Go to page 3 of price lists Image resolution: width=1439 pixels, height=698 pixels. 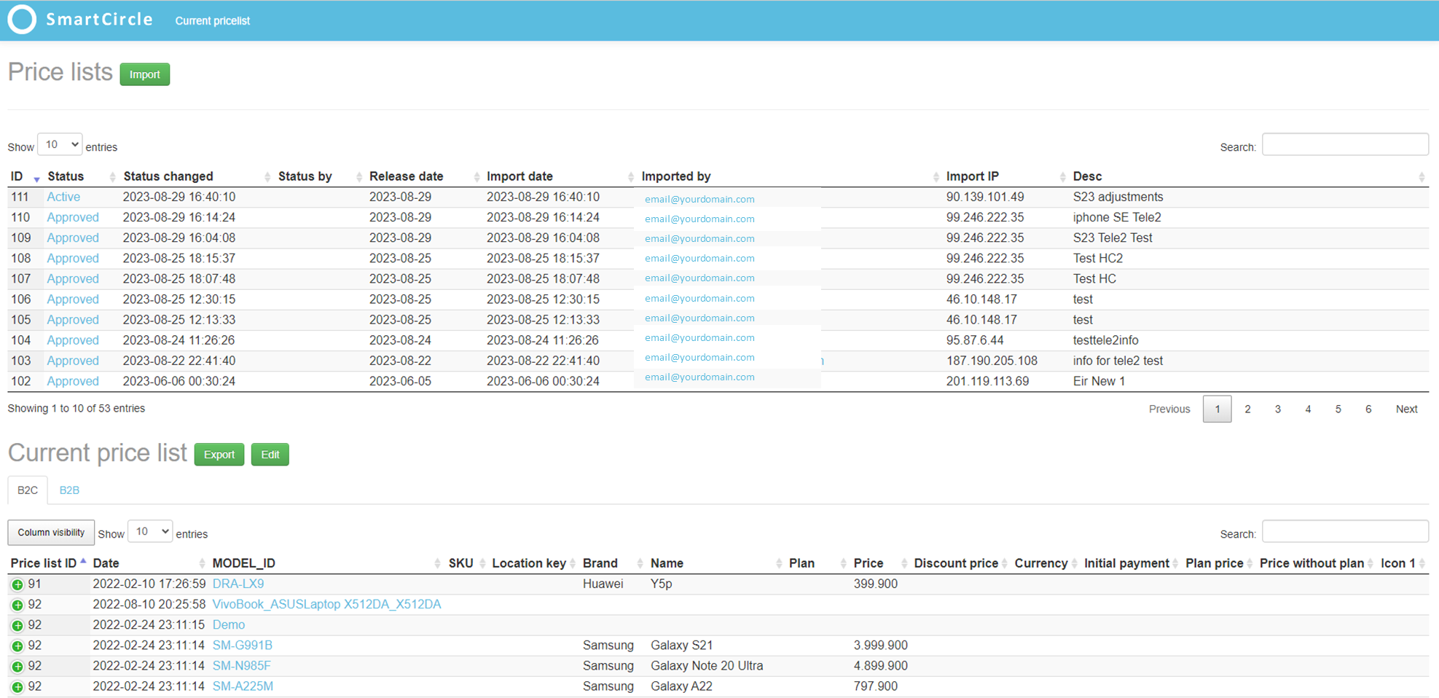1277,409
